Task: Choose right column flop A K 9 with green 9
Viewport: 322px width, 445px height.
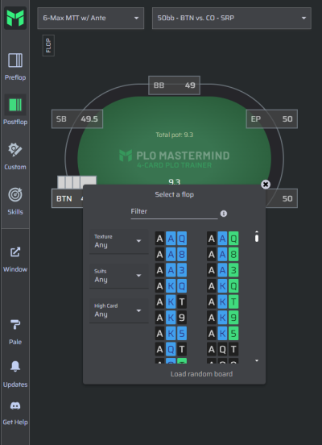Action: tap(222, 318)
